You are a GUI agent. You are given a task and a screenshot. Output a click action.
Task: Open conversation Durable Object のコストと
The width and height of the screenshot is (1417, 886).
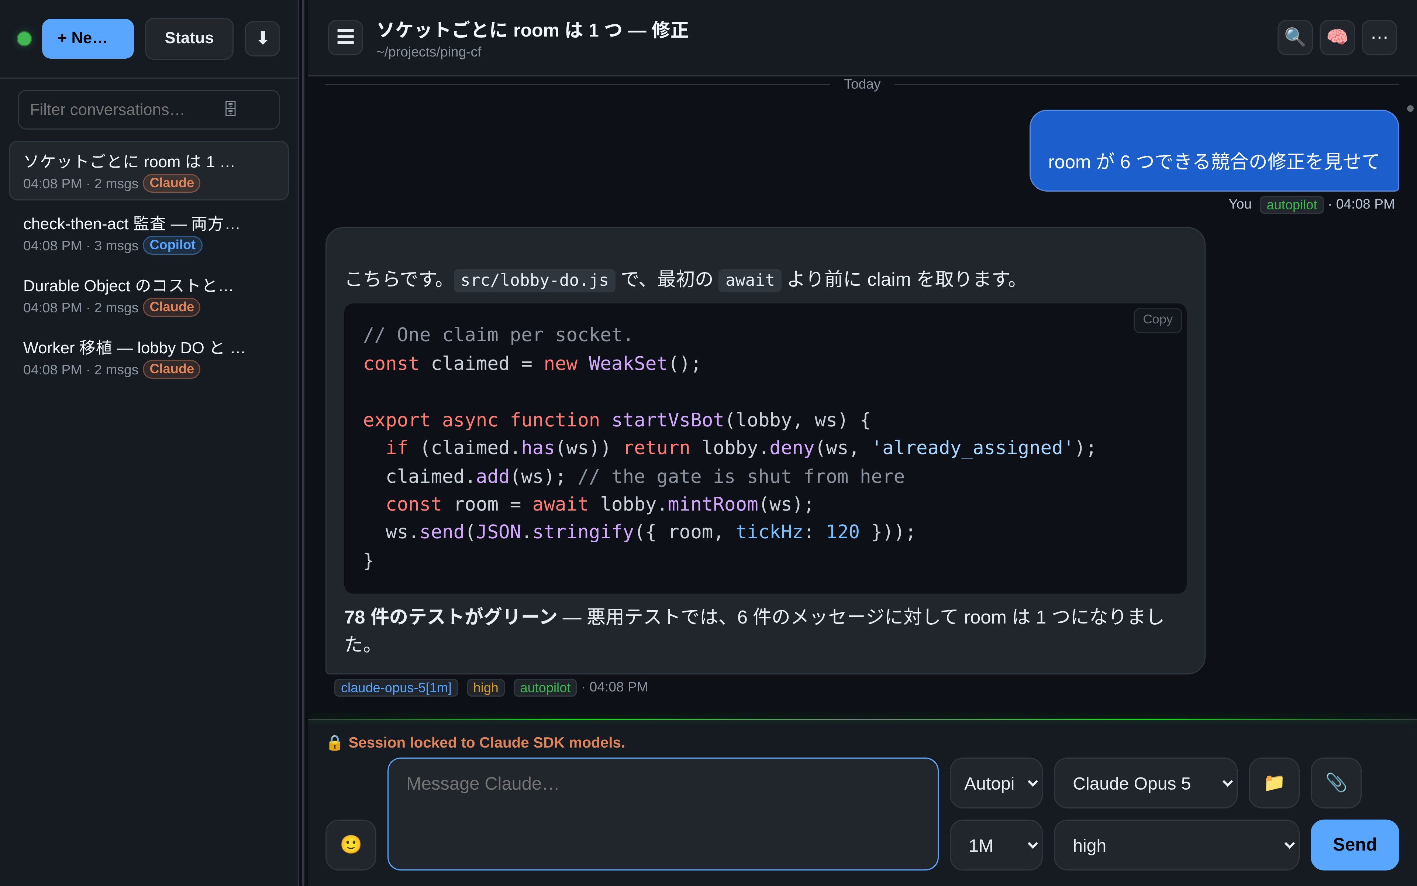coord(149,295)
